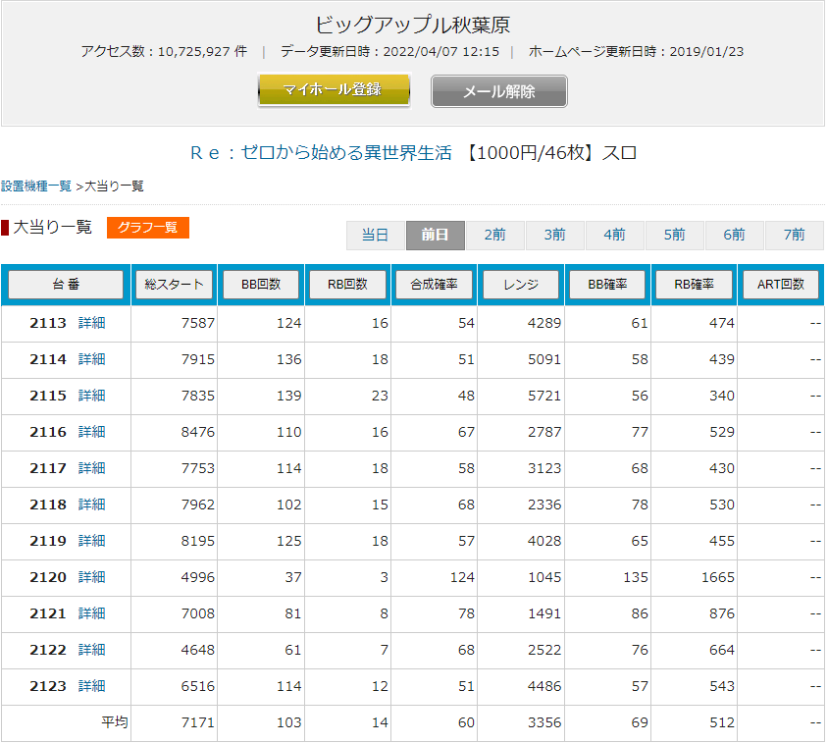Open the orange グラフ一覧 button
Image resolution: width=828 pixels, height=744 pixels.
pyautogui.click(x=147, y=228)
